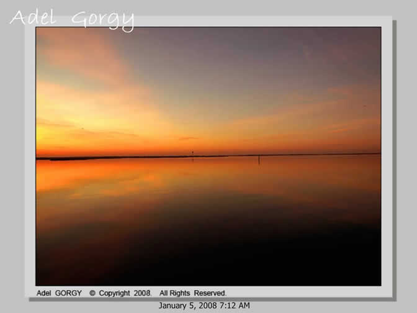Viewport: 417px width, 313px height.
Task: Click the sunset photograph center
Action: tap(208, 156)
